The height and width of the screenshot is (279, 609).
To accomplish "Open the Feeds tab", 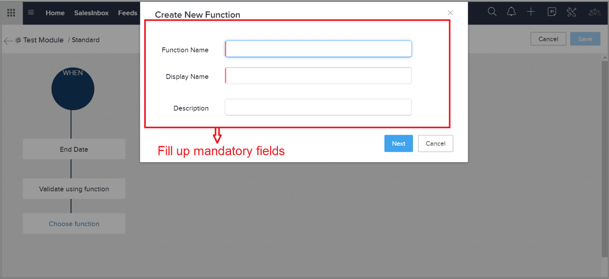I will [128, 13].
